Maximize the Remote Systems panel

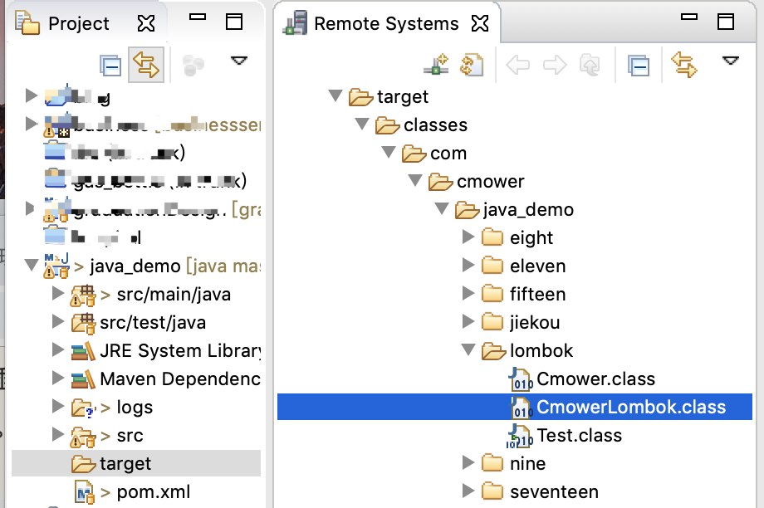coord(726,22)
